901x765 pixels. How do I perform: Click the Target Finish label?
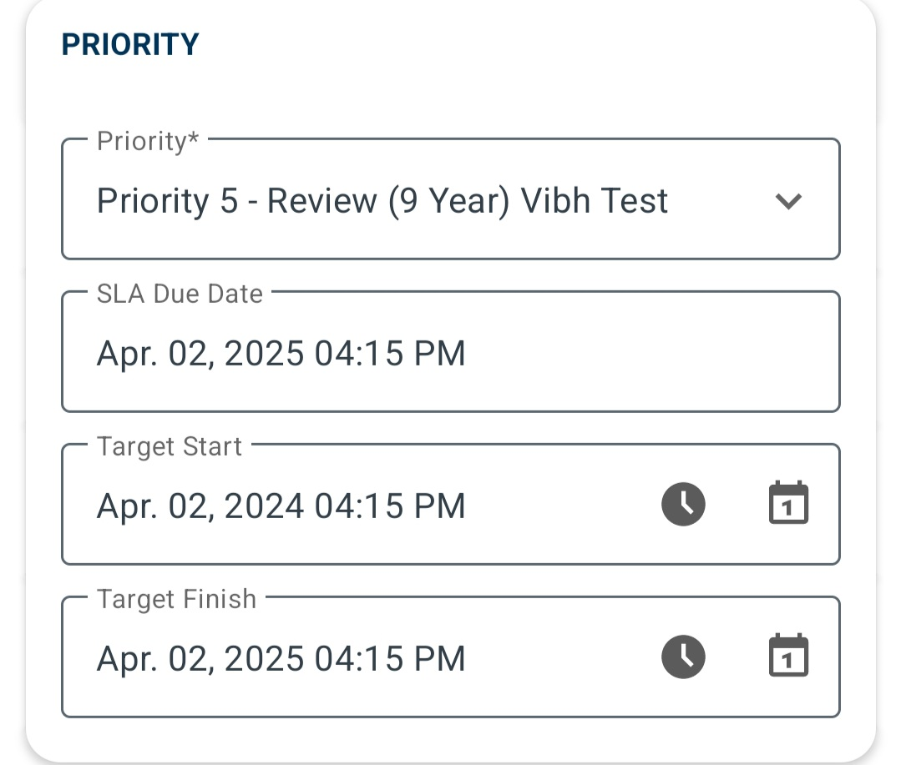point(176,599)
